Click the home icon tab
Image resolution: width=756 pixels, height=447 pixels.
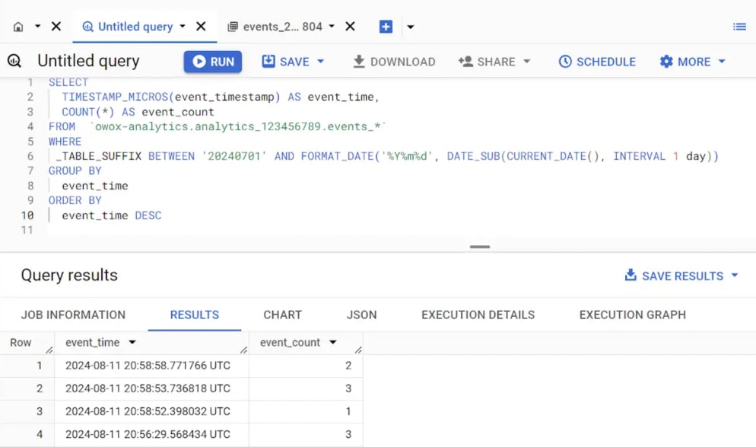(x=18, y=27)
